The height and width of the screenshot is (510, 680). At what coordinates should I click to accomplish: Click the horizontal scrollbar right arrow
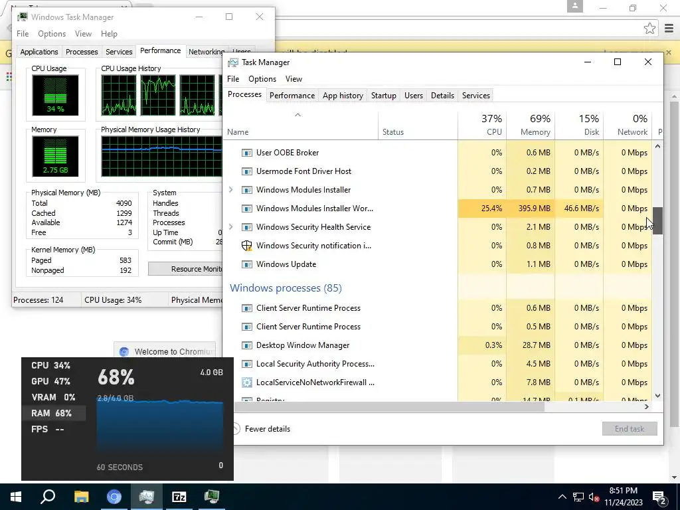(647, 407)
